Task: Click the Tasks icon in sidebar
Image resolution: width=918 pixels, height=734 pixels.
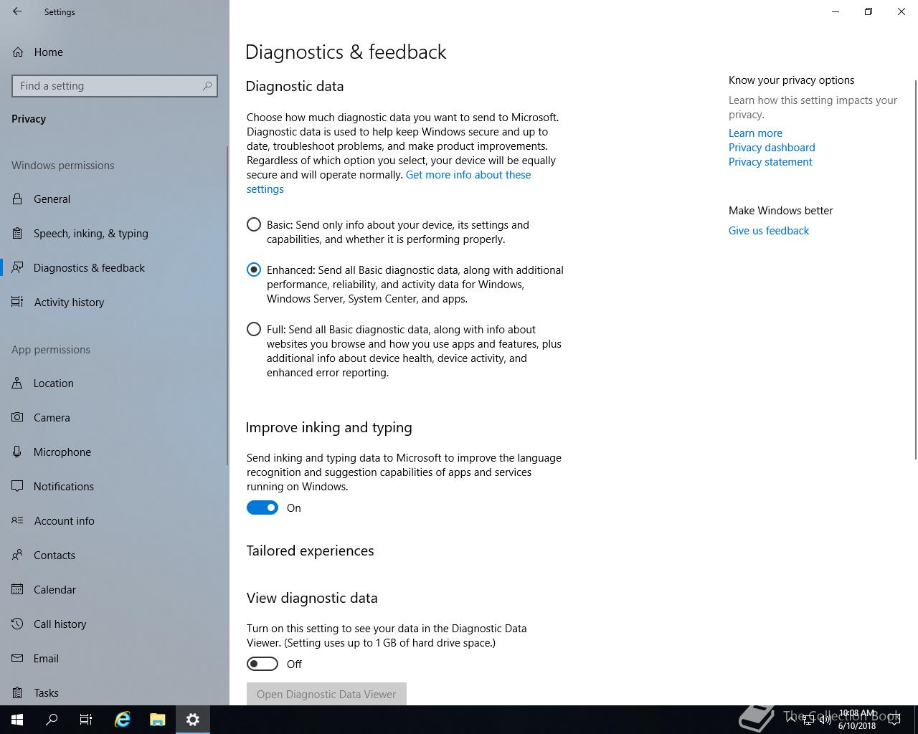Action: (x=17, y=692)
